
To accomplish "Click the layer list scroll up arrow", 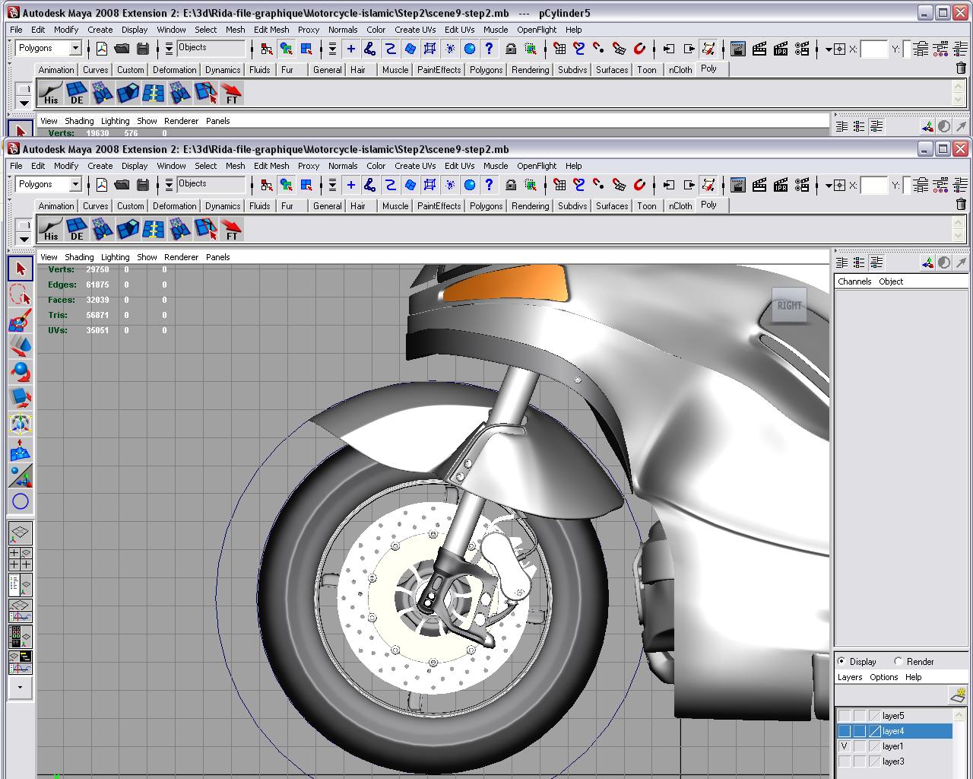I will 959,716.
